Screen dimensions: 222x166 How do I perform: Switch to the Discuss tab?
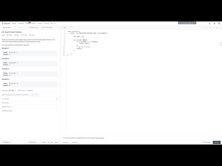pos(48,28)
